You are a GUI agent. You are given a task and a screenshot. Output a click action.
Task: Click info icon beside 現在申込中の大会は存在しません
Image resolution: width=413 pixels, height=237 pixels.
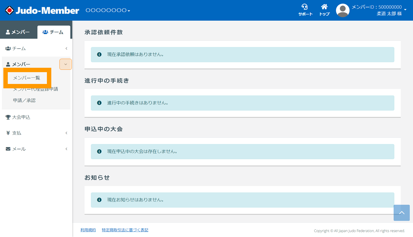click(x=99, y=151)
